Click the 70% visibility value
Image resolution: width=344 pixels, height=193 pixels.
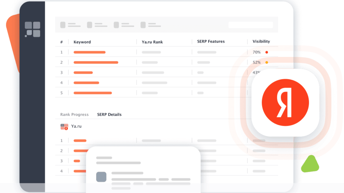pyautogui.click(x=257, y=52)
